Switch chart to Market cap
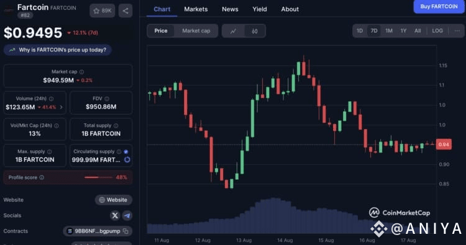Screen dimensions: 466x245 tap(196, 31)
